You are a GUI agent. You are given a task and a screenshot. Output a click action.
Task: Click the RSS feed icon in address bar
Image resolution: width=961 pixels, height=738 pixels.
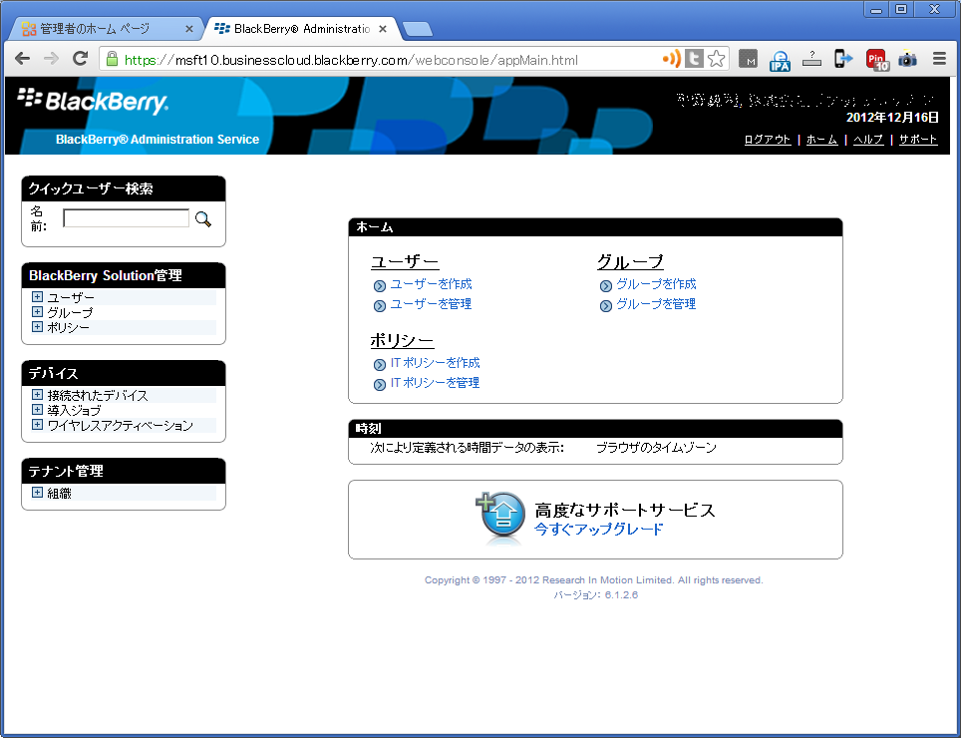click(x=671, y=60)
